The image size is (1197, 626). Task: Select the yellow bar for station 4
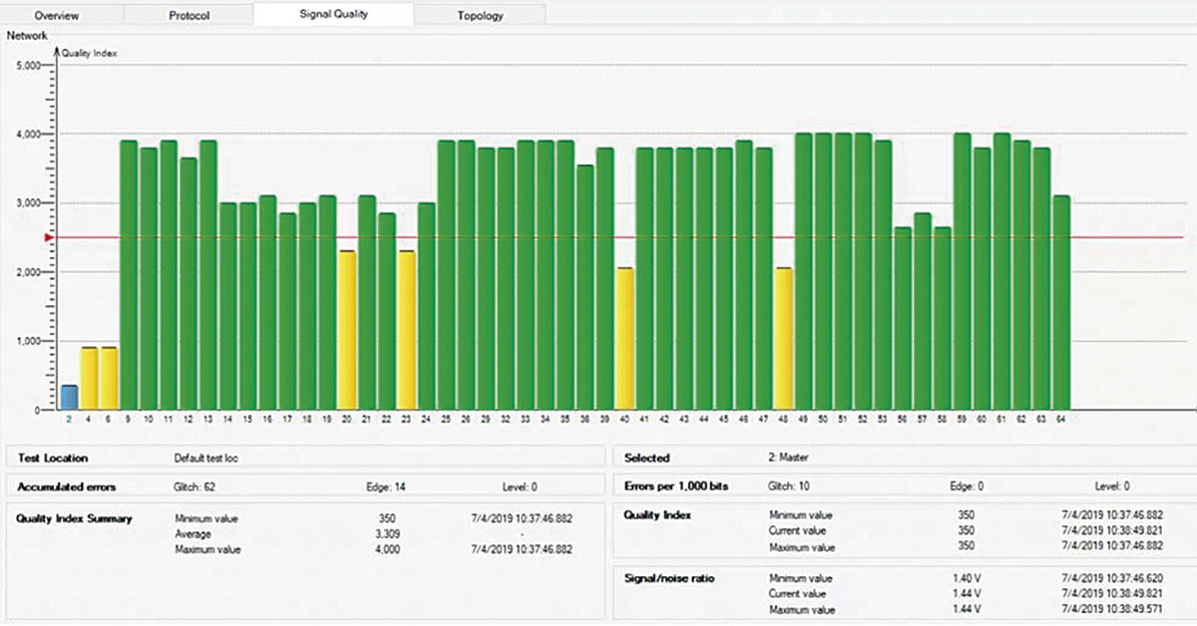(x=89, y=379)
